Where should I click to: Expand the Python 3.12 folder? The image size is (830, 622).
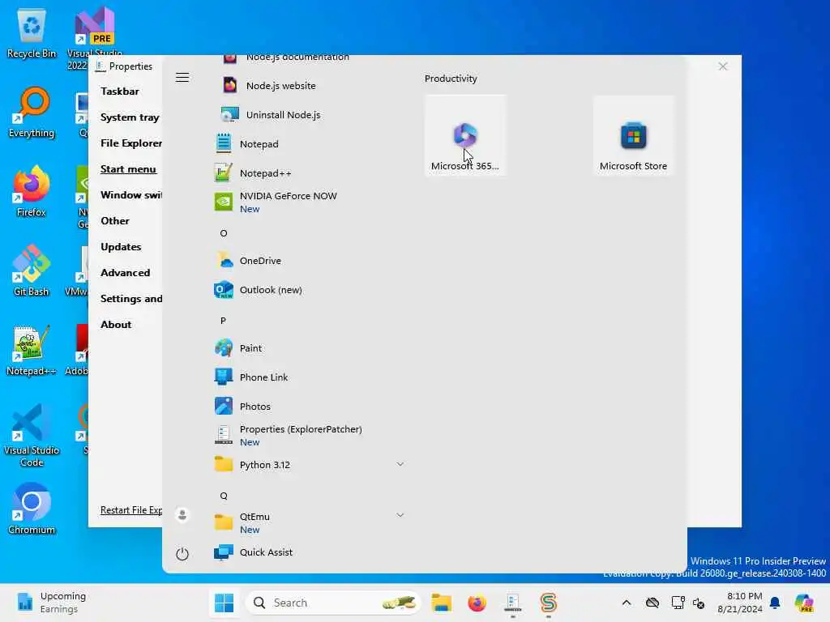(400, 464)
